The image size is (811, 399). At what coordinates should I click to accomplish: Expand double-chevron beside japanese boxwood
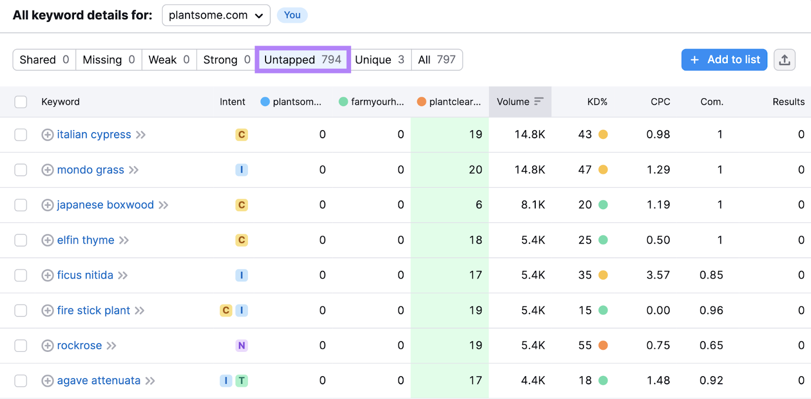(x=163, y=205)
